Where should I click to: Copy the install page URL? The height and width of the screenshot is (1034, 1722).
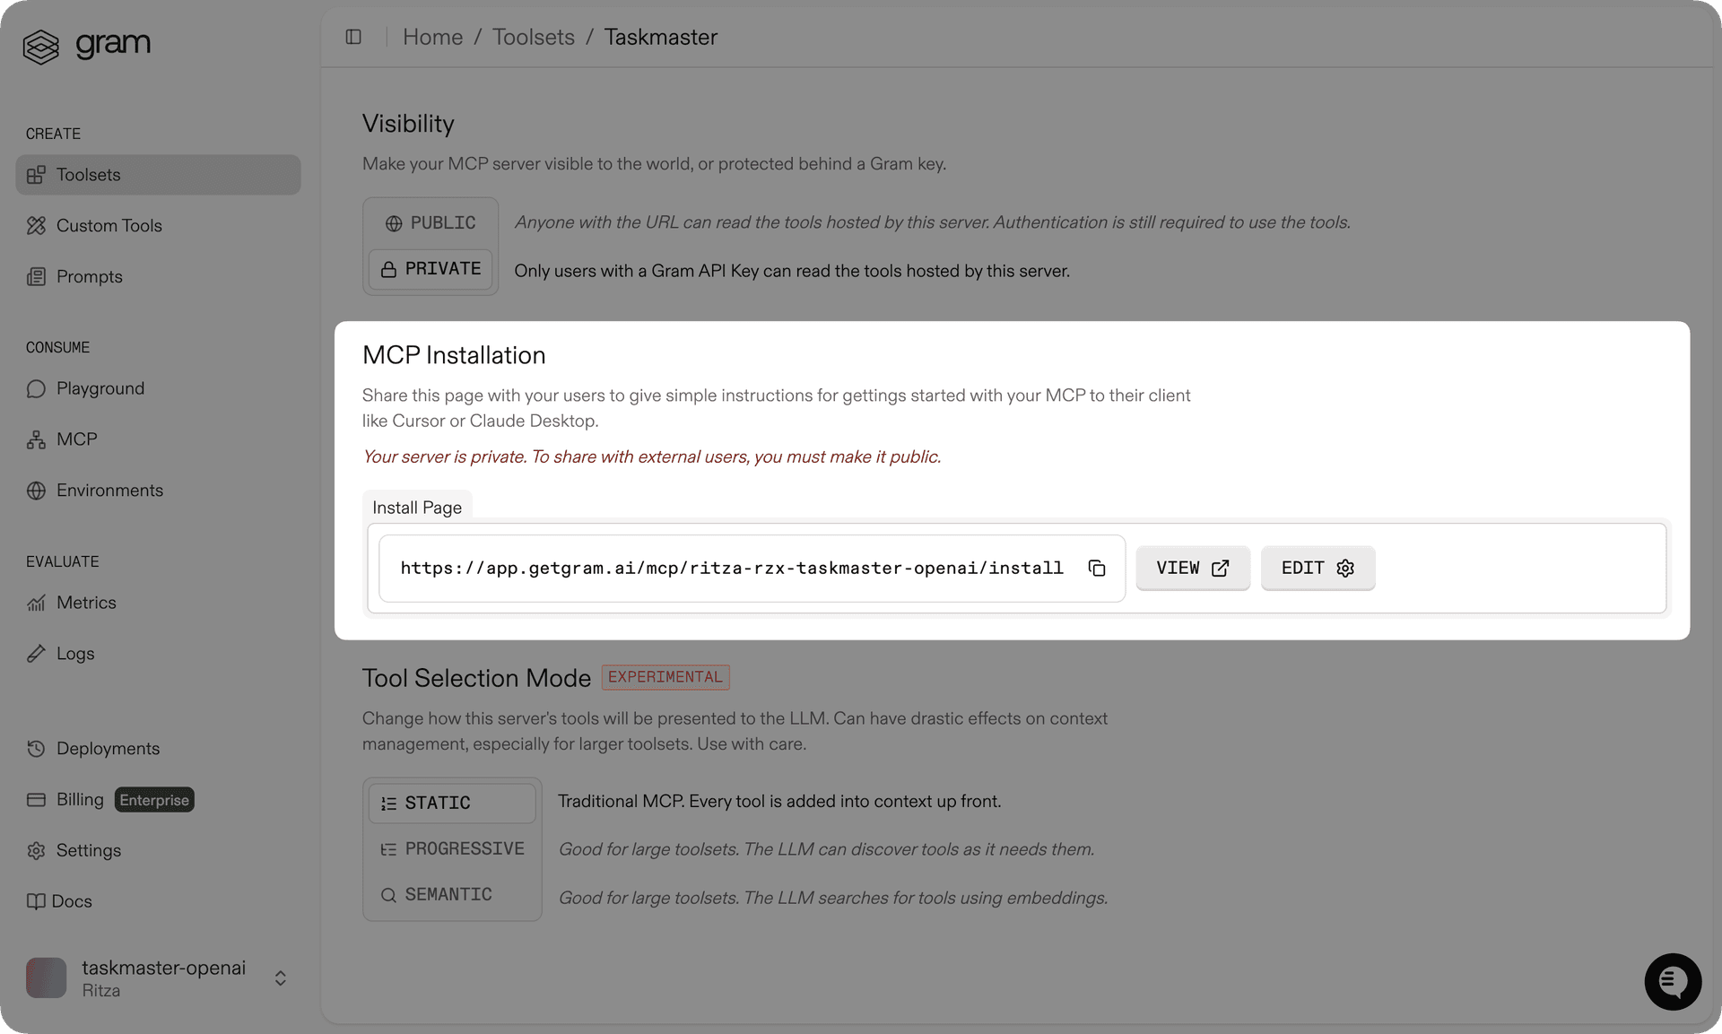pyautogui.click(x=1097, y=568)
